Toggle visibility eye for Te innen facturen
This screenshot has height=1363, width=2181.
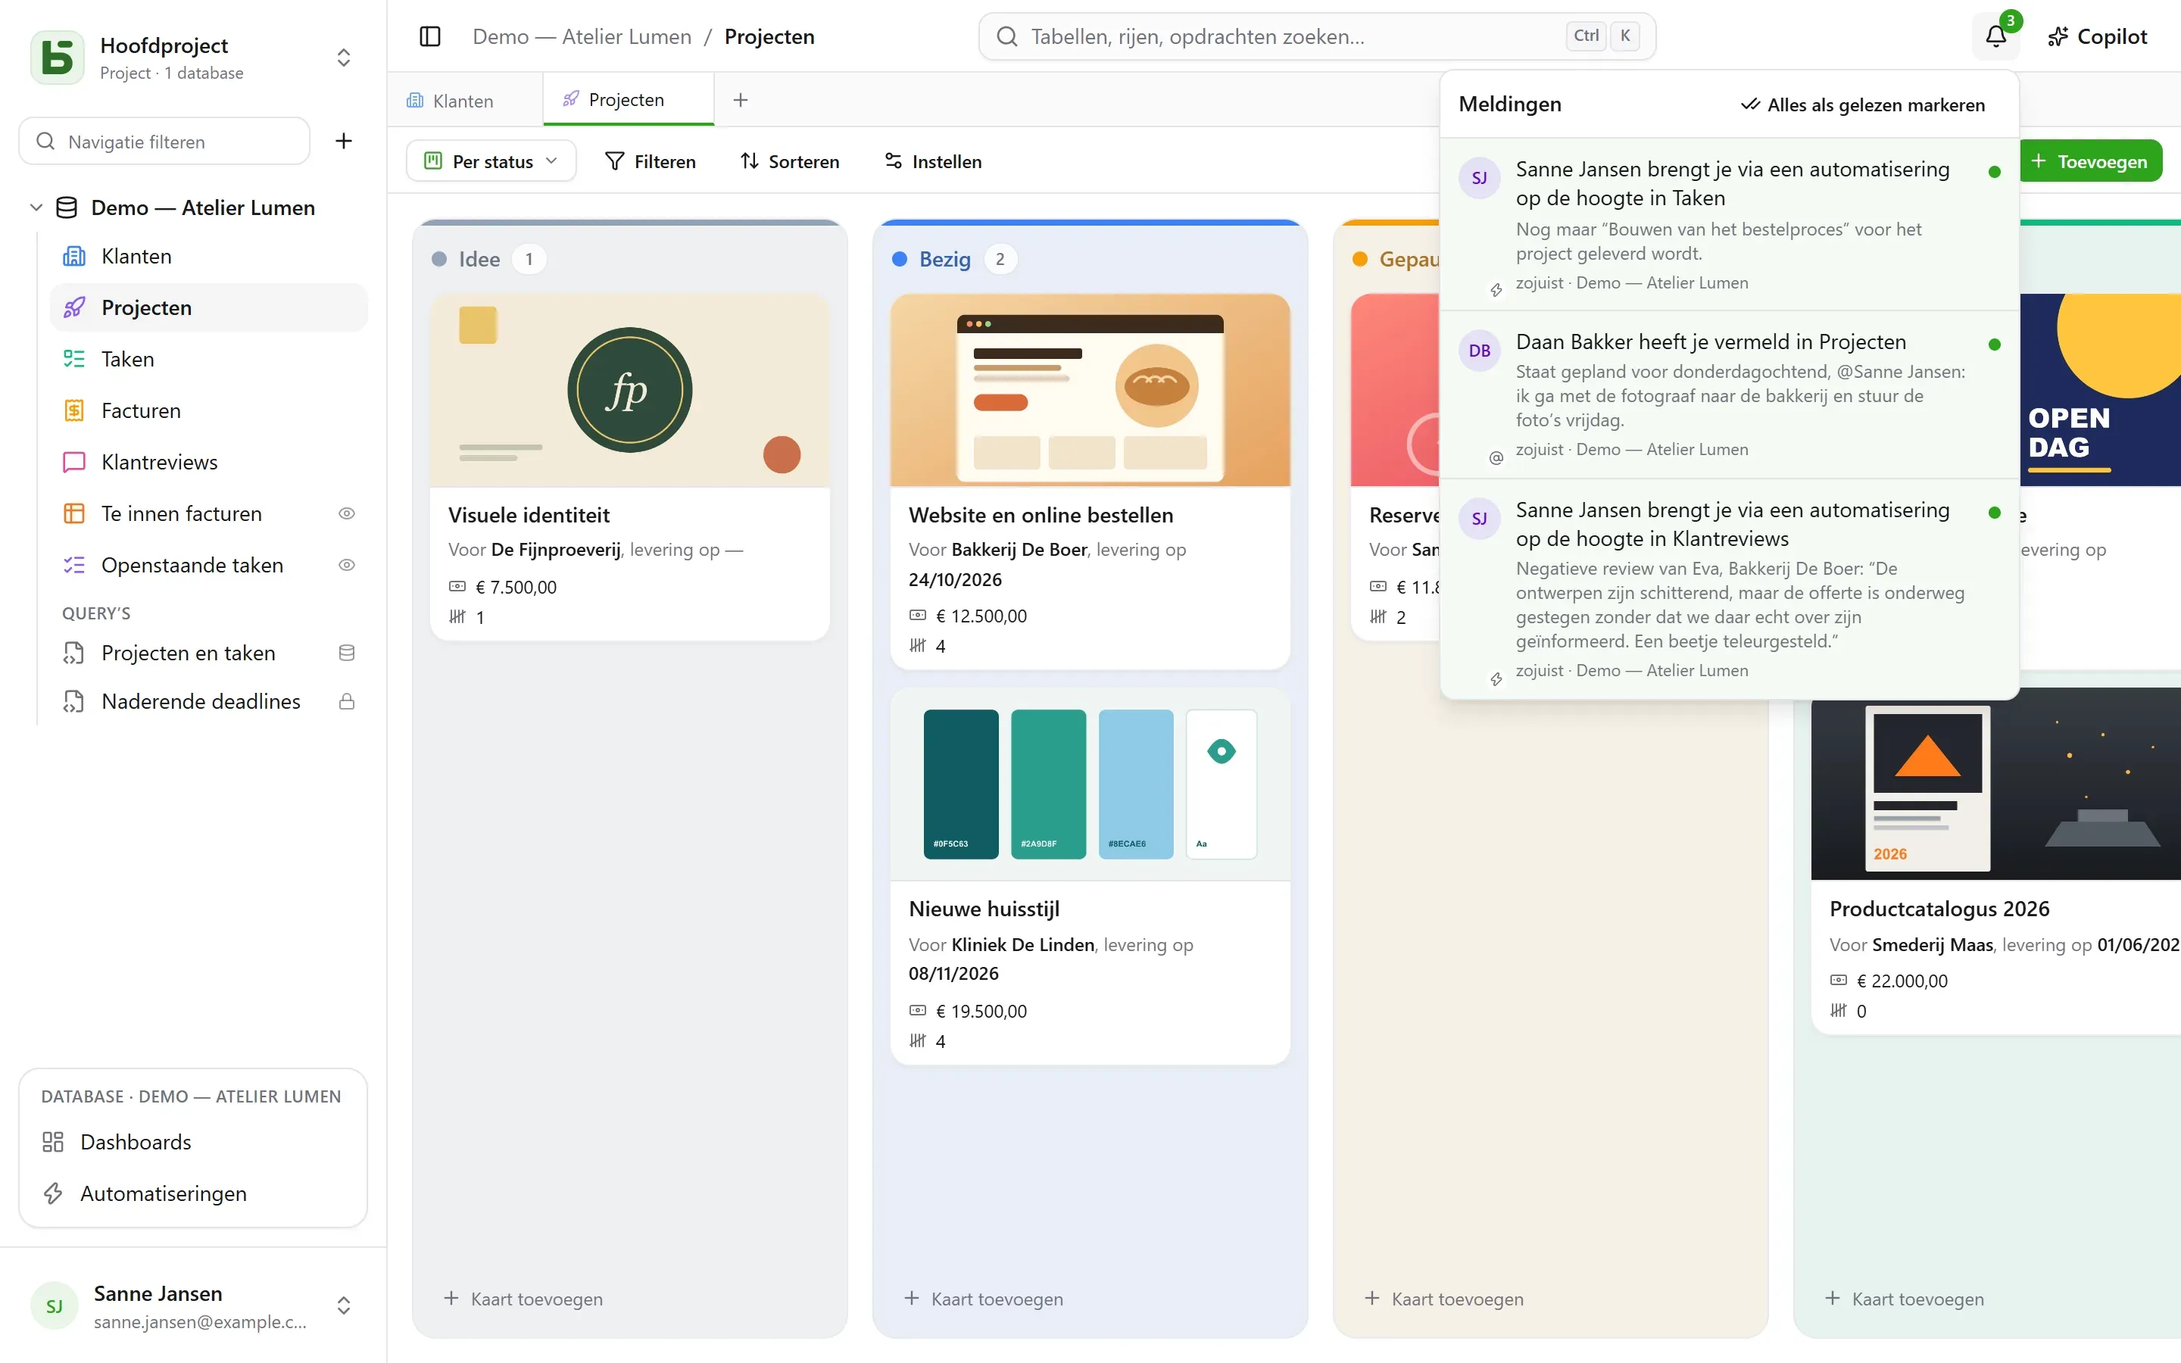[346, 514]
